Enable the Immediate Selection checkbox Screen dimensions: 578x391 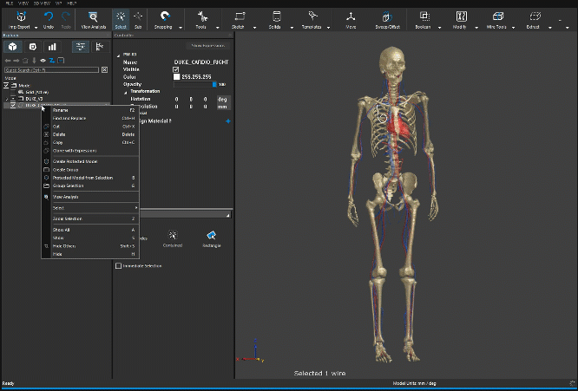(119, 266)
